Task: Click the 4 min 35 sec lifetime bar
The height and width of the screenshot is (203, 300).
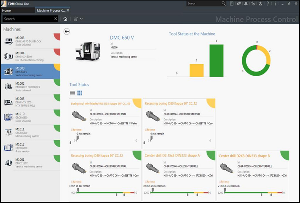Action: (x=105, y=193)
